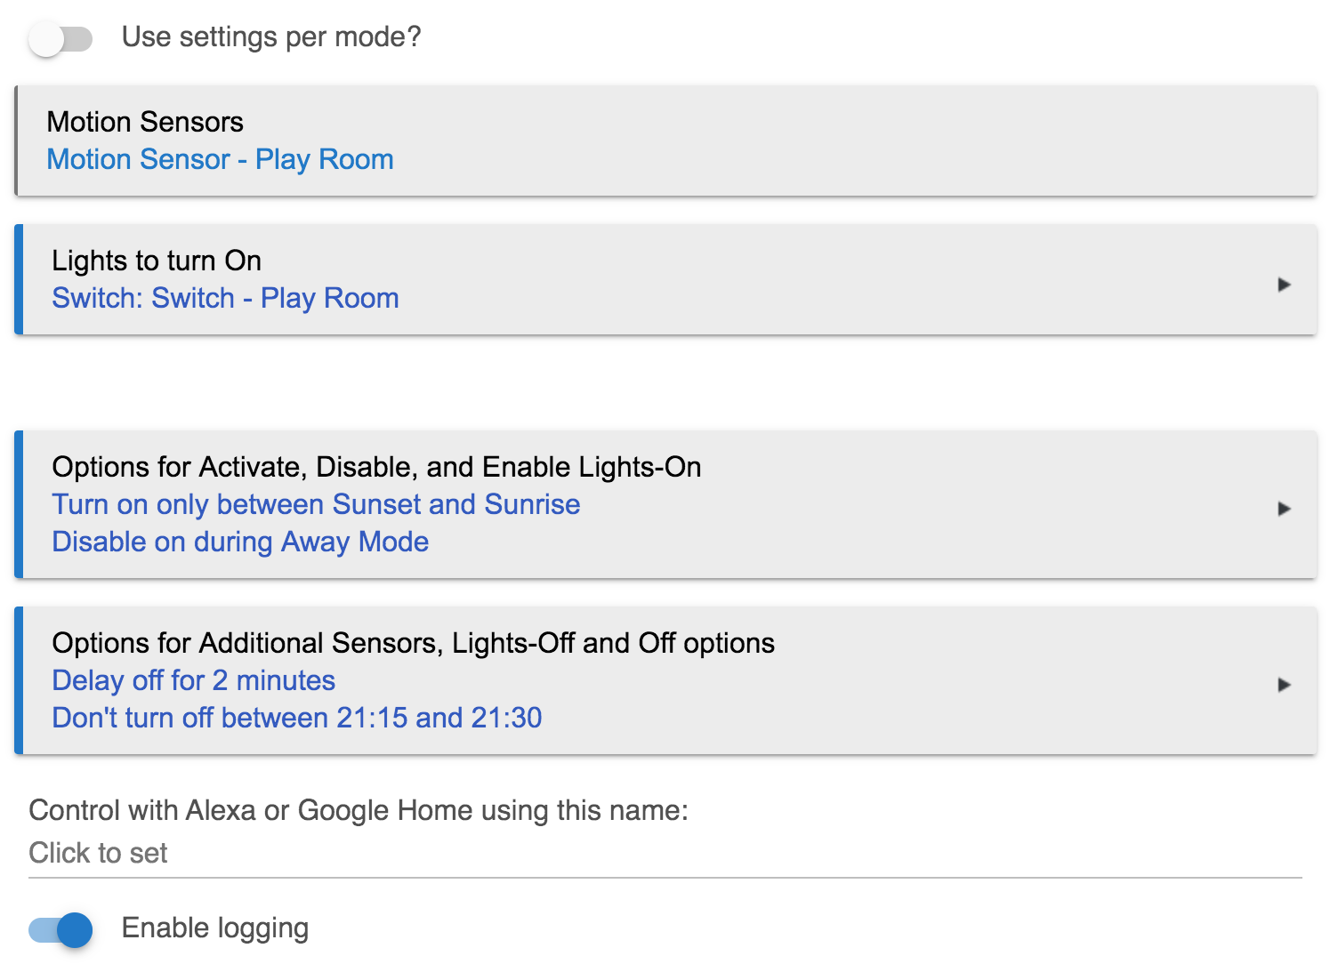
Task: Click the 'Options for Activate, Disable' heading
Action: click(376, 467)
